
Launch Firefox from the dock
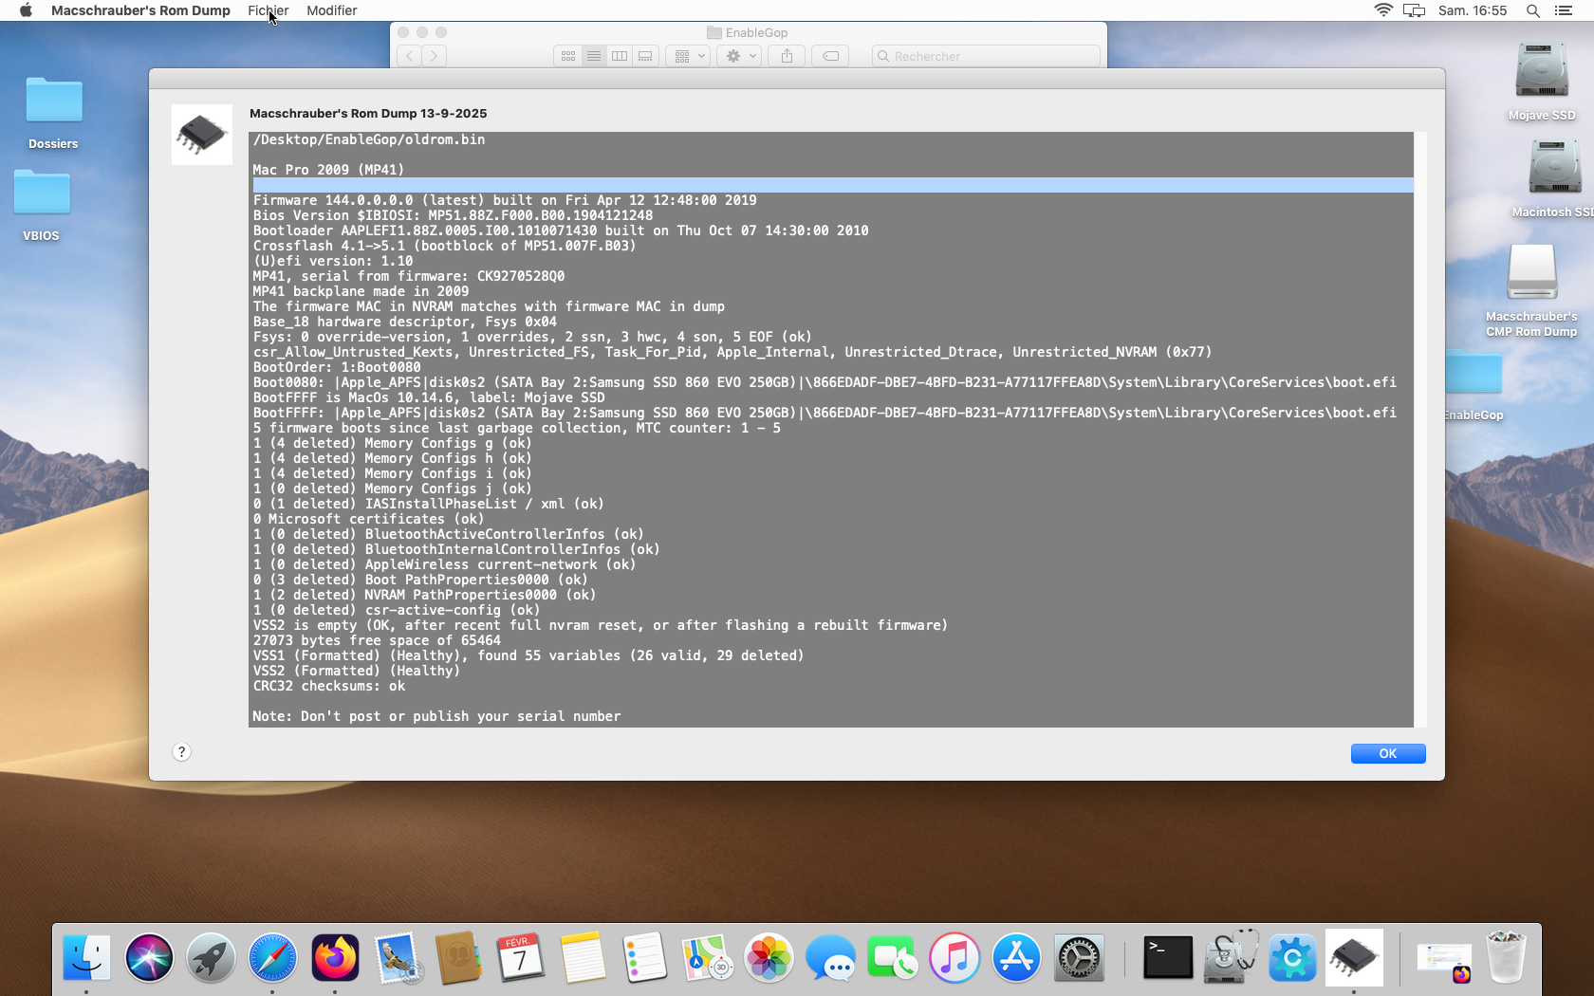(335, 957)
